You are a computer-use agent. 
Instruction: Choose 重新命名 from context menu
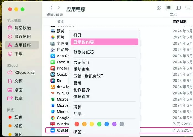pos(104,69)
